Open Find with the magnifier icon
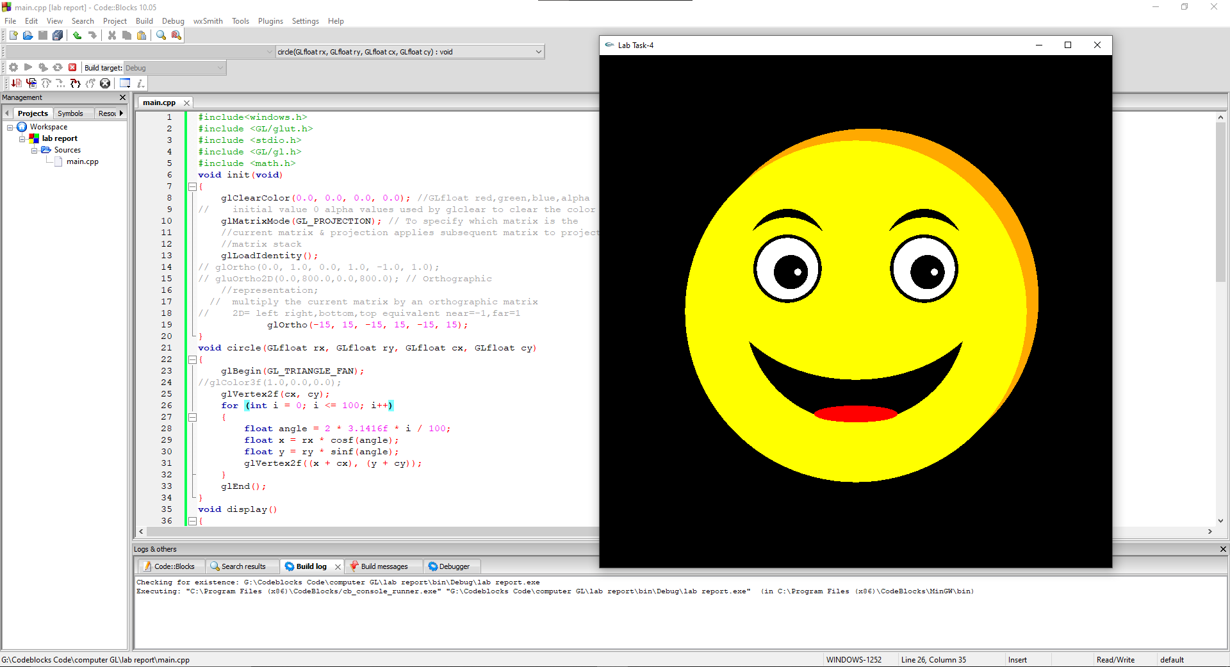 pos(161,36)
